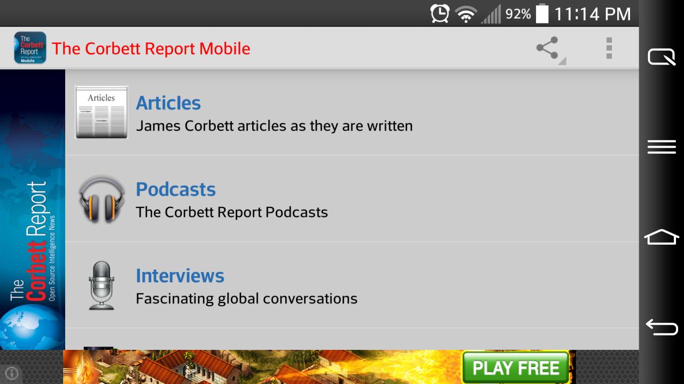Select 'James Corbett articles as they are written'

click(x=274, y=126)
